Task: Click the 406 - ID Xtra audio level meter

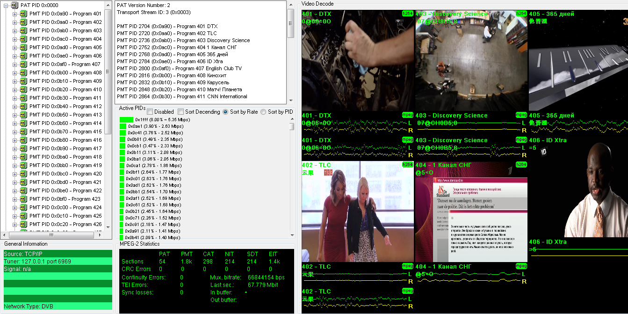Action: 578,249
